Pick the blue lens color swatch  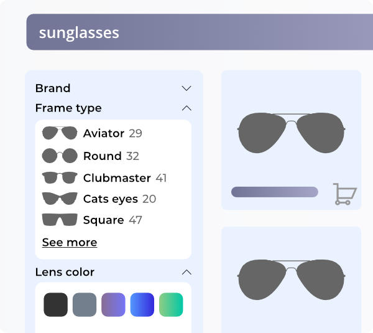click(142, 304)
